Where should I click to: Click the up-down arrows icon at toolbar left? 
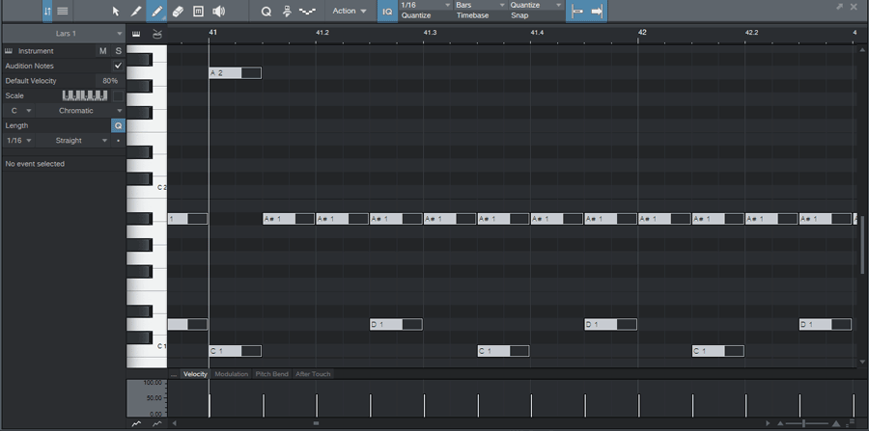(47, 11)
